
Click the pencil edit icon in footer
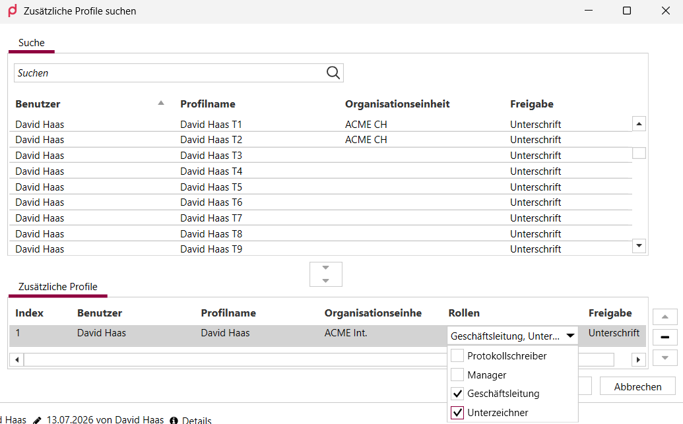38,420
